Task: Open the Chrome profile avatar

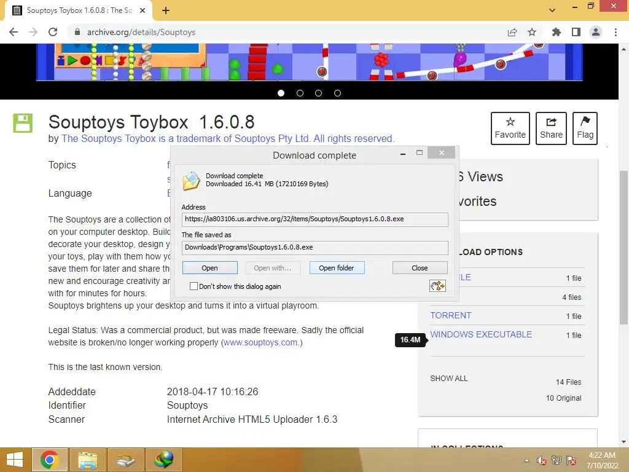Action: (x=596, y=32)
